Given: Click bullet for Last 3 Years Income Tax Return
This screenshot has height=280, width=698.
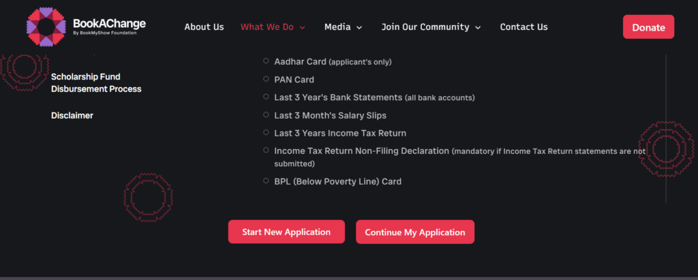Looking at the screenshot, I should (266, 132).
